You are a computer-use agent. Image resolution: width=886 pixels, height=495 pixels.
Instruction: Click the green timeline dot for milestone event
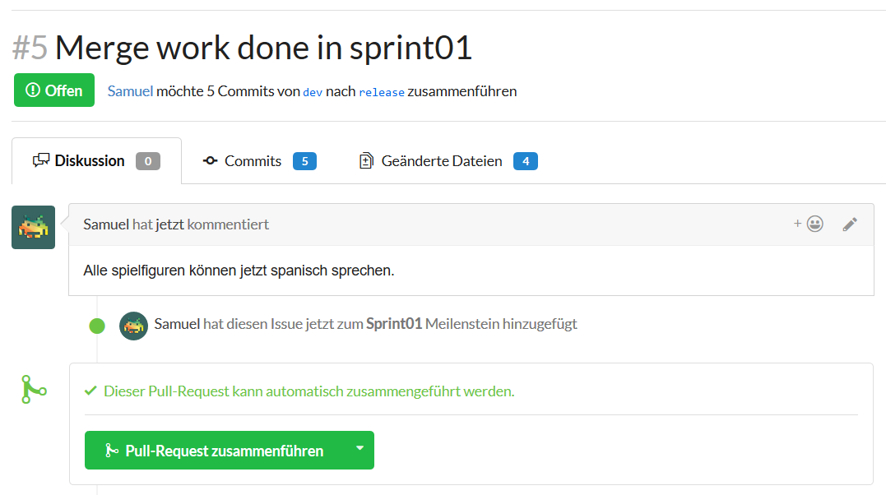tap(97, 326)
